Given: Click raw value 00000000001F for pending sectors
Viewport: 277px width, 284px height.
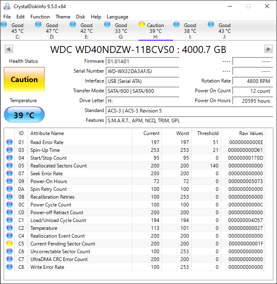Looking at the screenshot, I should (x=246, y=244).
